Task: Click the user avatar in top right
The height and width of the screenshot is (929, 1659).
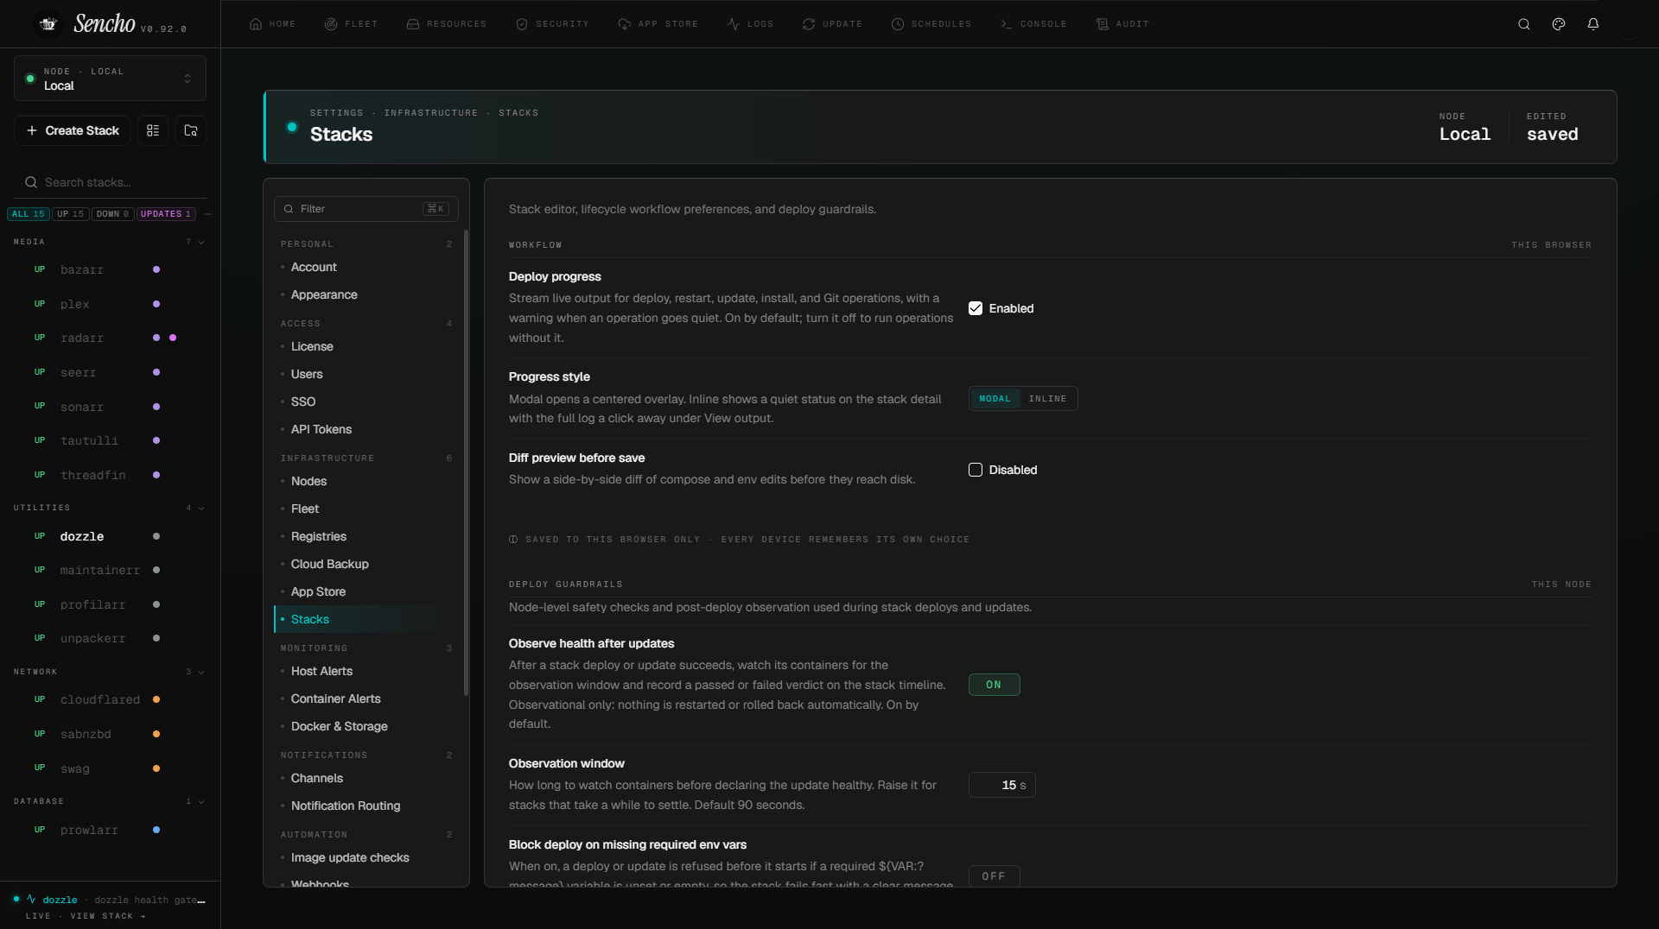Action: (x=1629, y=24)
